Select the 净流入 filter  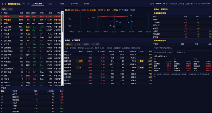(69, 44)
